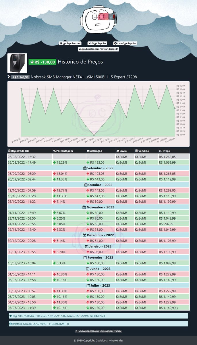197x345 pixels.
Task: Click the chart axis label 05/07/2023
Action: click(170, 141)
